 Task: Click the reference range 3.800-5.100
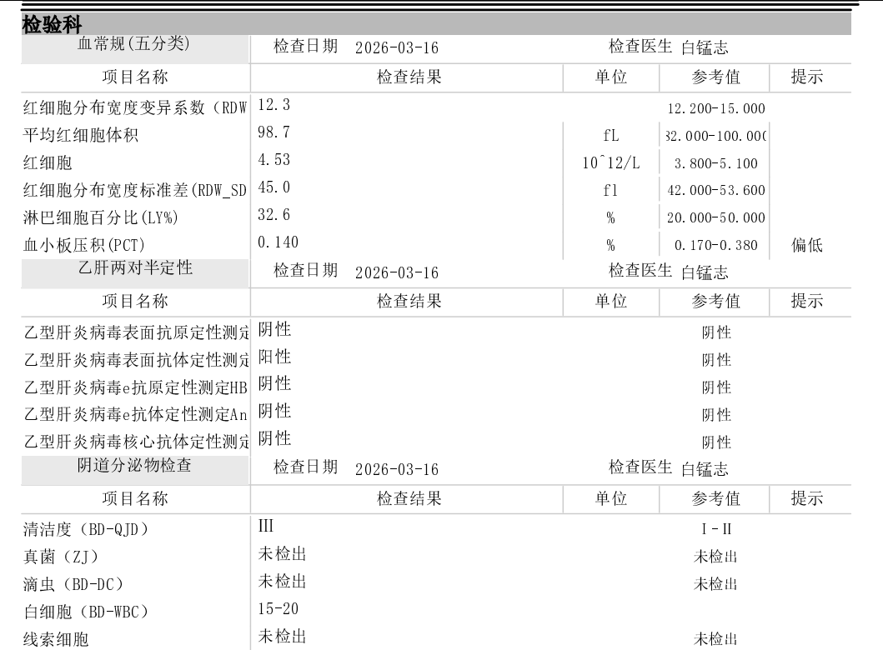pos(716,164)
